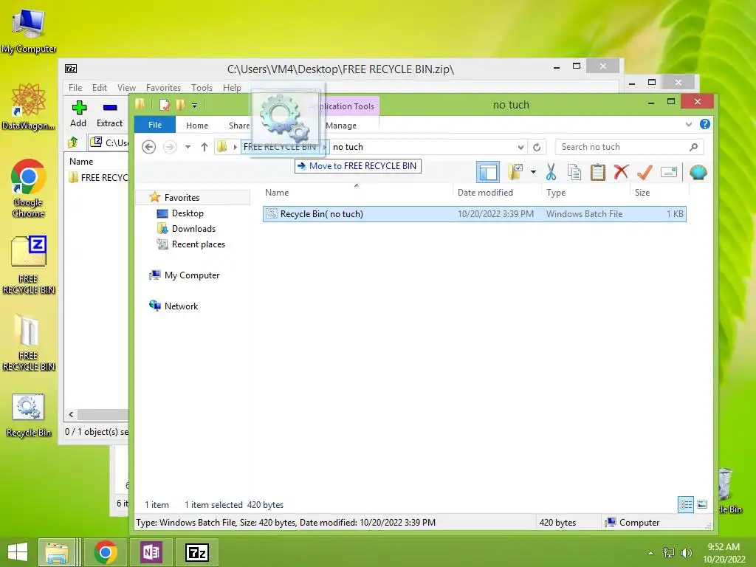This screenshot has width=756, height=567.
Task: Click the 7-Zip up folder icon
Action: click(x=73, y=142)
